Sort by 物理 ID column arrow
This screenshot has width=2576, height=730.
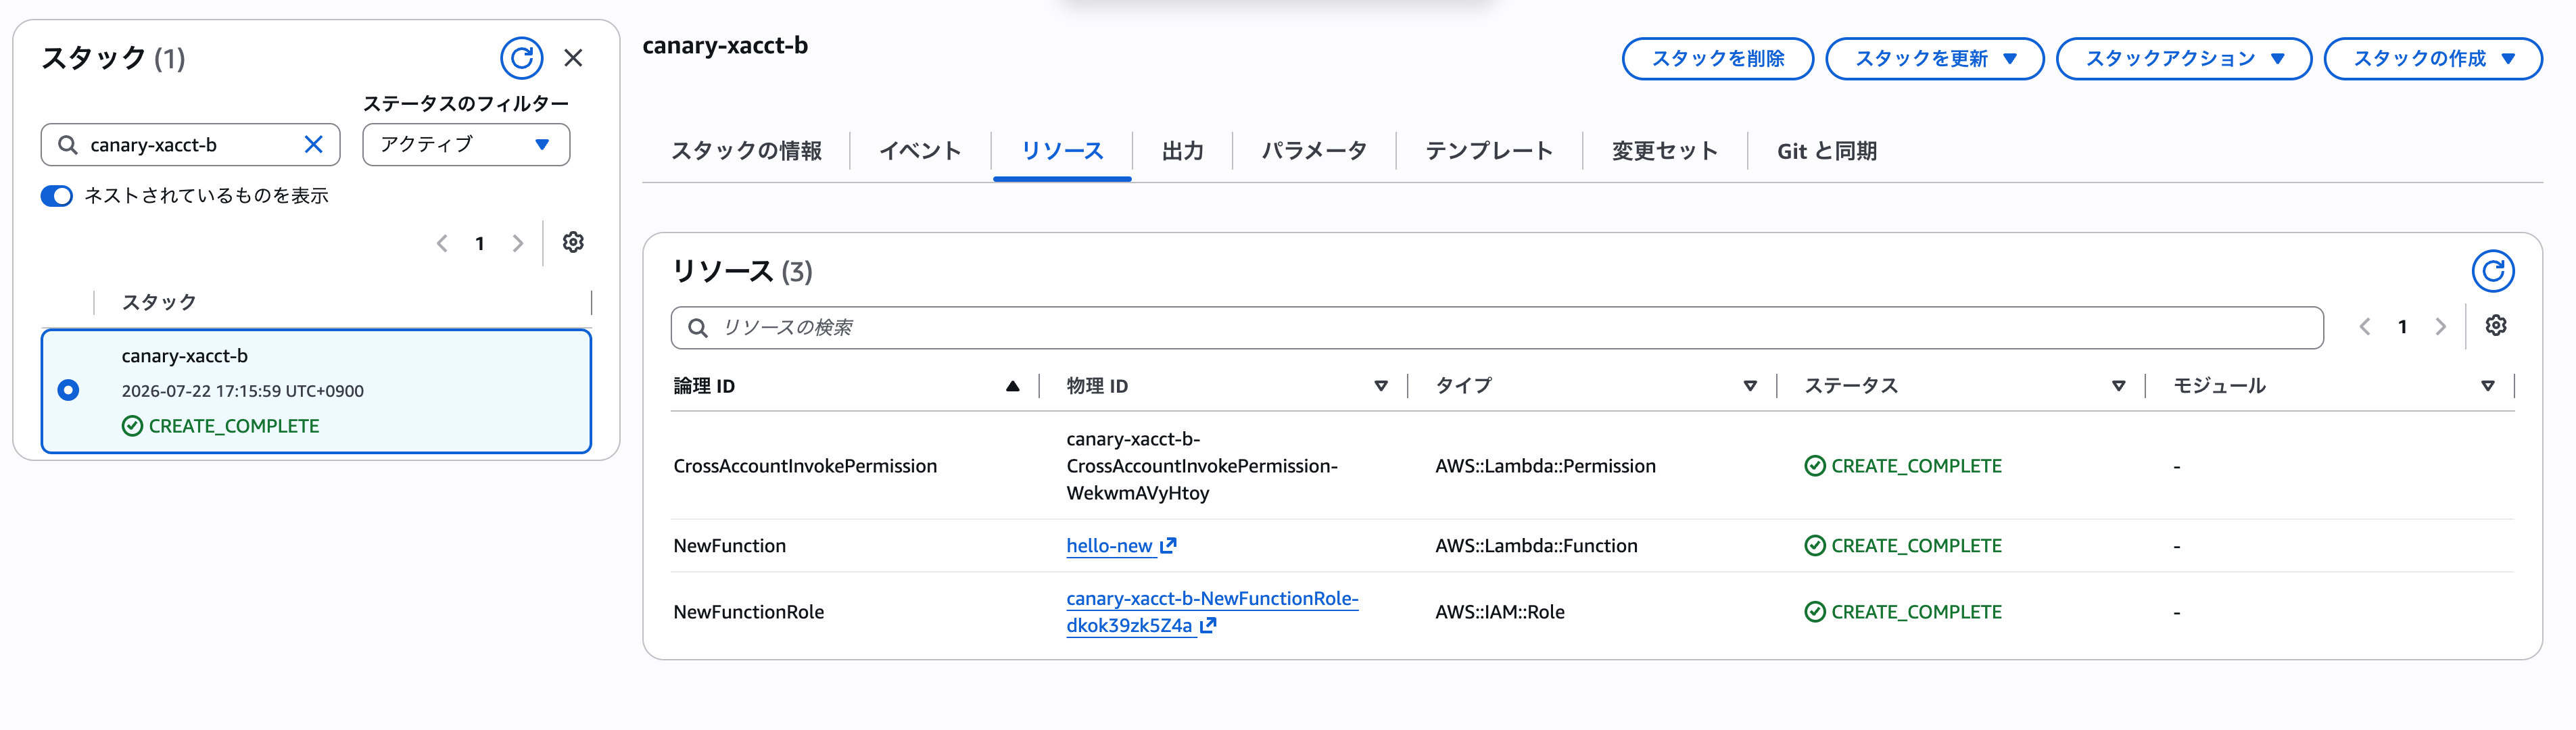coord(1381,386)
